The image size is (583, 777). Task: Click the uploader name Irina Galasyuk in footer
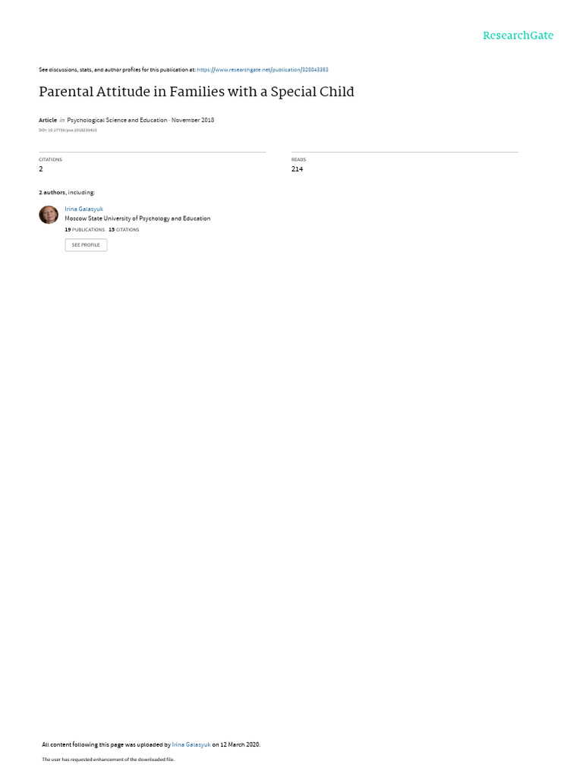click(191, 744)
